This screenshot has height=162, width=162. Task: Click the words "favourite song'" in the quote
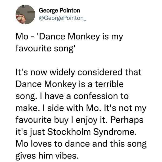(x=45, y=48)
